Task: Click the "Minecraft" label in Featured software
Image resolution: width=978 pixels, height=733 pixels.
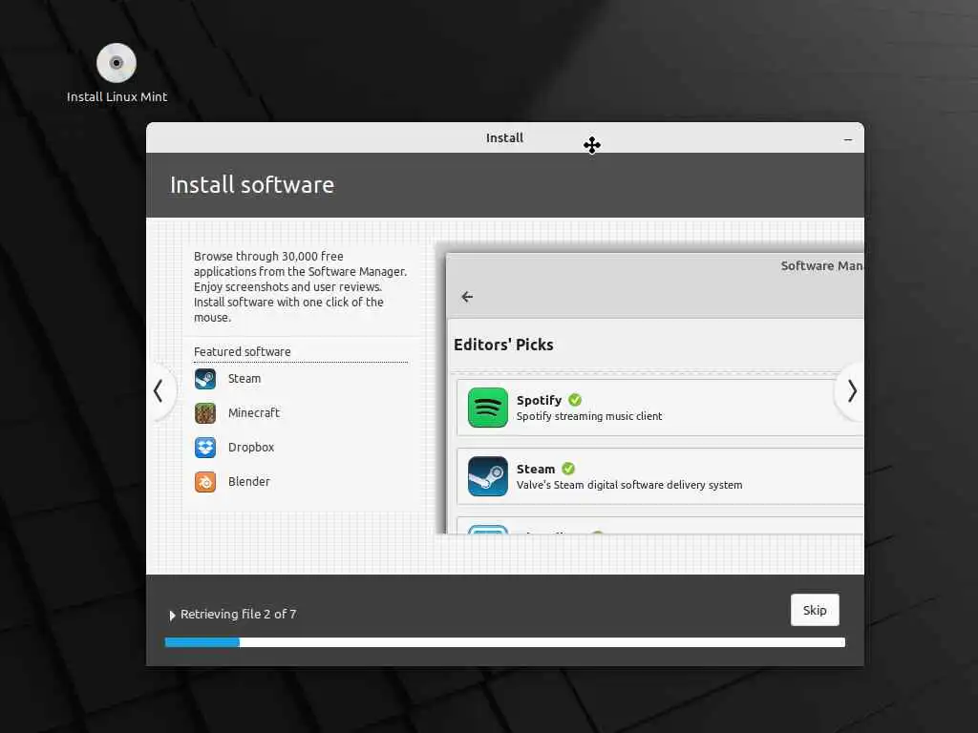Action: tap(254, 412)
